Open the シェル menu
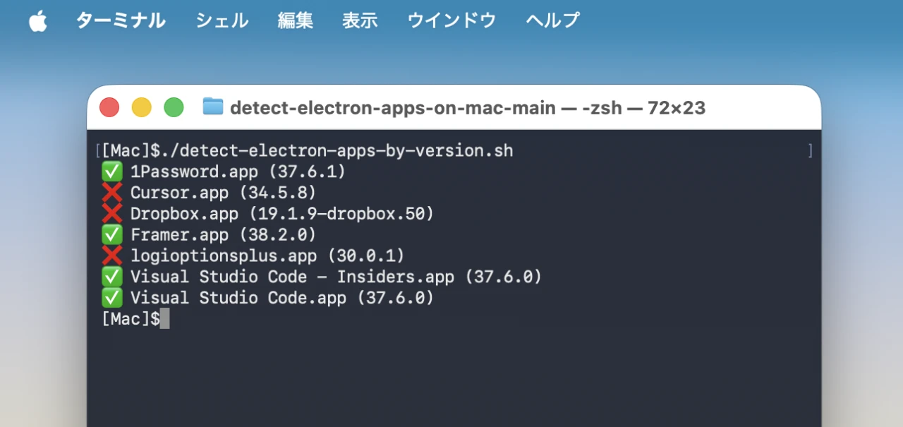Screen dimensions: 903x427 coord(221,20)
